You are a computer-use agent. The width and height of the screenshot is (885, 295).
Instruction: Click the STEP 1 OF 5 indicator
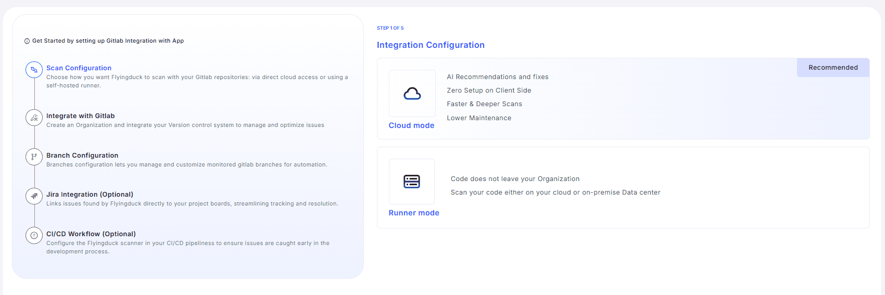[390, 28]
